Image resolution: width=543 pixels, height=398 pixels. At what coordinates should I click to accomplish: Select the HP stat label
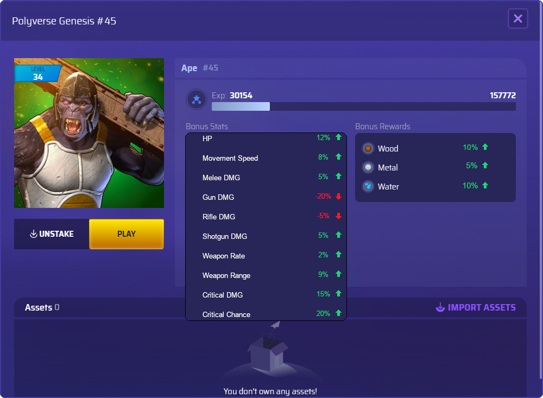207,138
